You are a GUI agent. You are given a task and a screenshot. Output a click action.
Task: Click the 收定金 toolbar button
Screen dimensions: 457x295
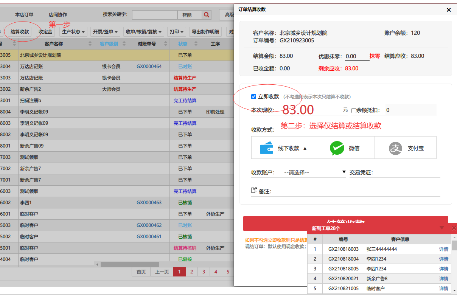point(45,32)
